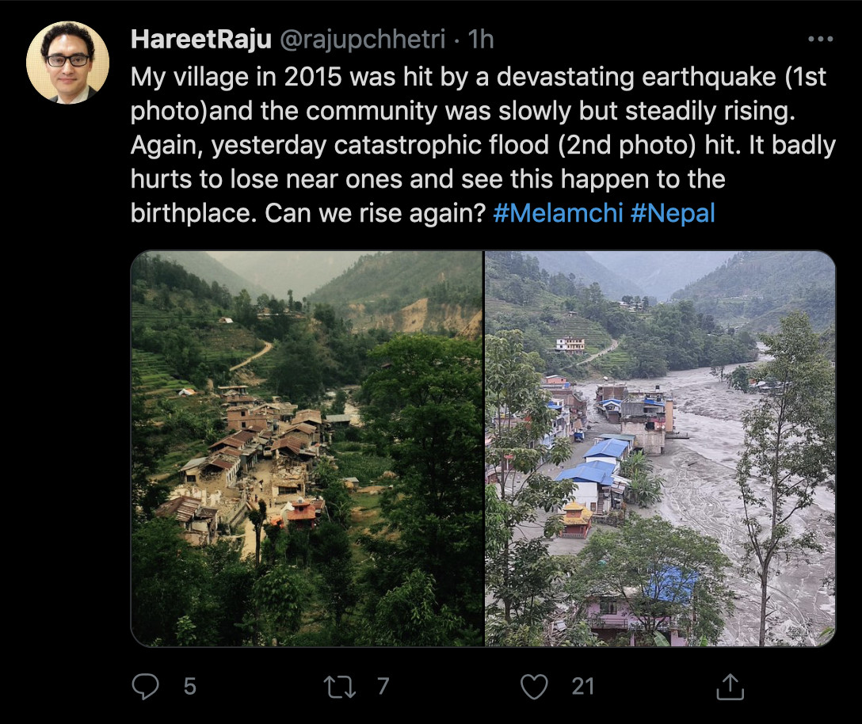This screenshot has height=724, width=862.
Task: Retweet this post using the retweet icon
Action: coord(340,687)
